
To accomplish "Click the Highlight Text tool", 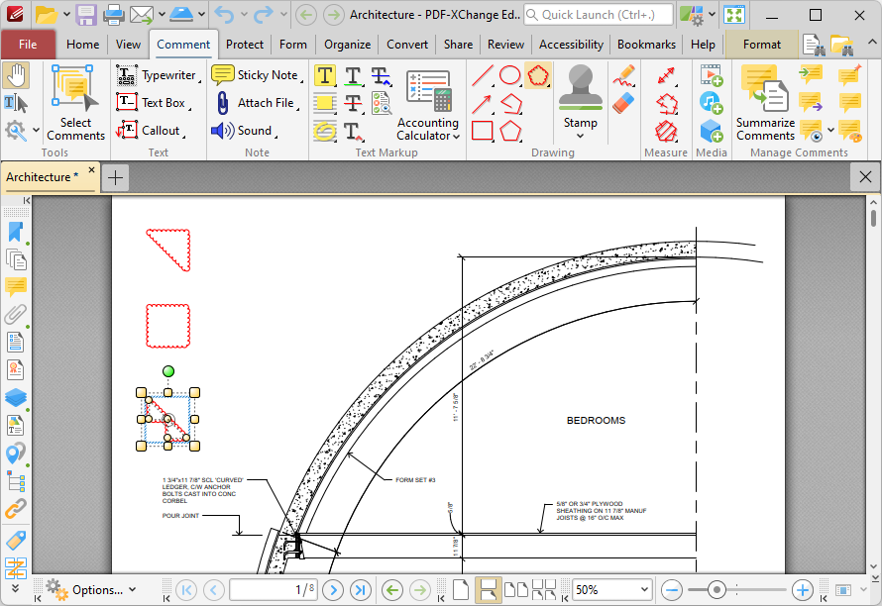I will 324,75.
